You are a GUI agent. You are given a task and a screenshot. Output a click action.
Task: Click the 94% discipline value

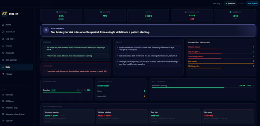(x=61, y=16)
